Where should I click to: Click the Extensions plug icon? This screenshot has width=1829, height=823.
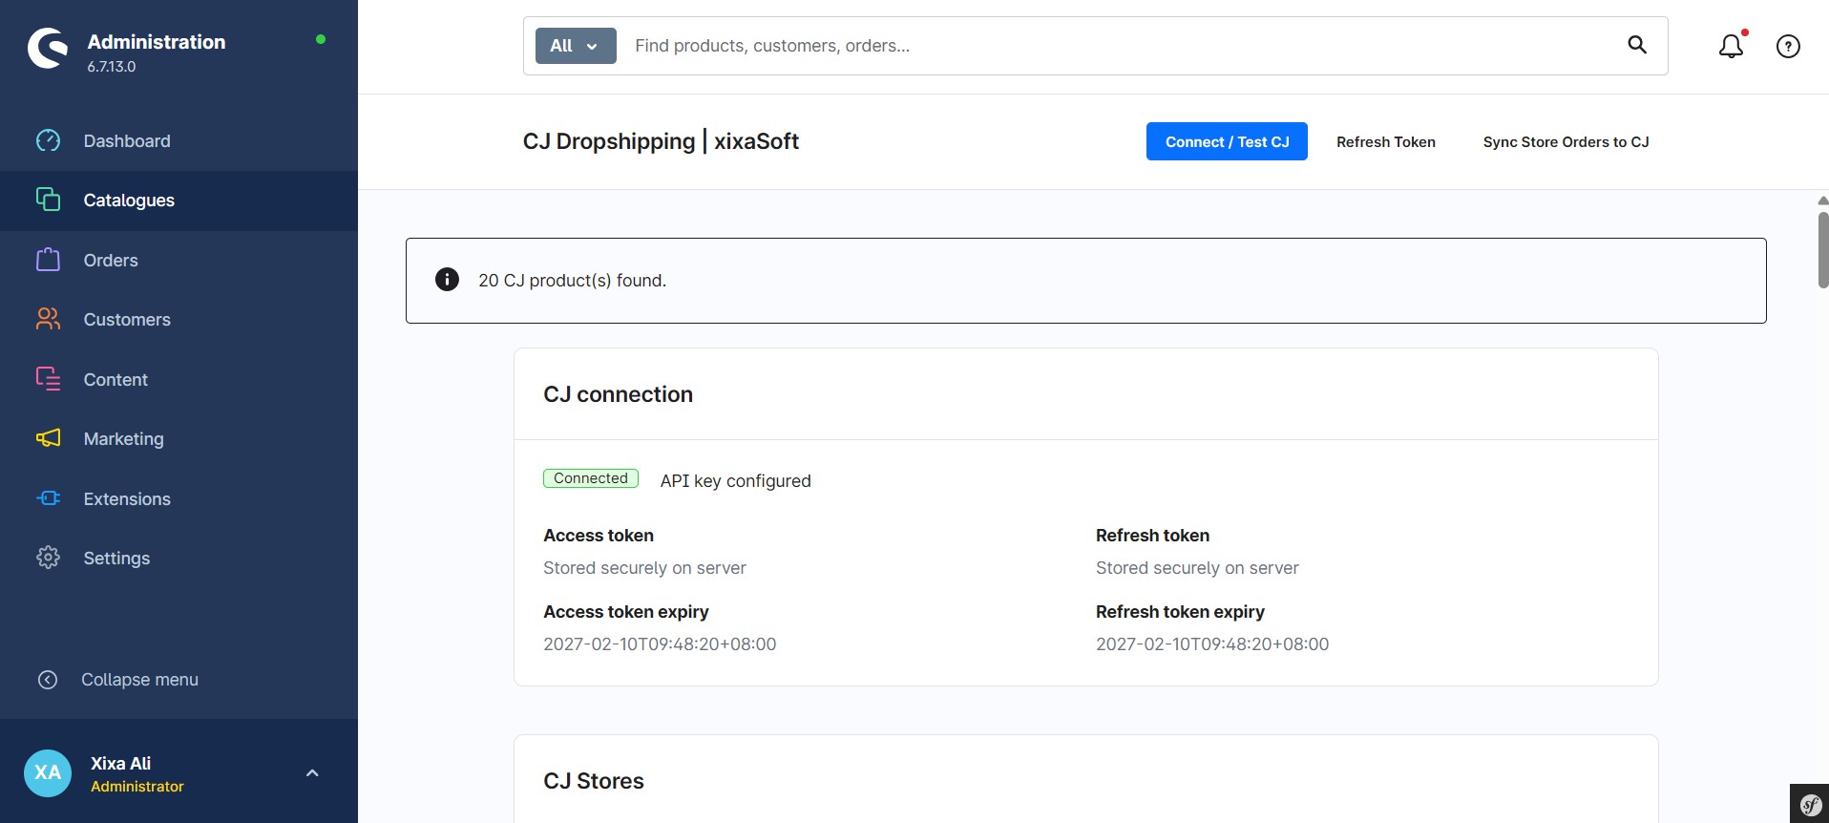tap(48, 498)
